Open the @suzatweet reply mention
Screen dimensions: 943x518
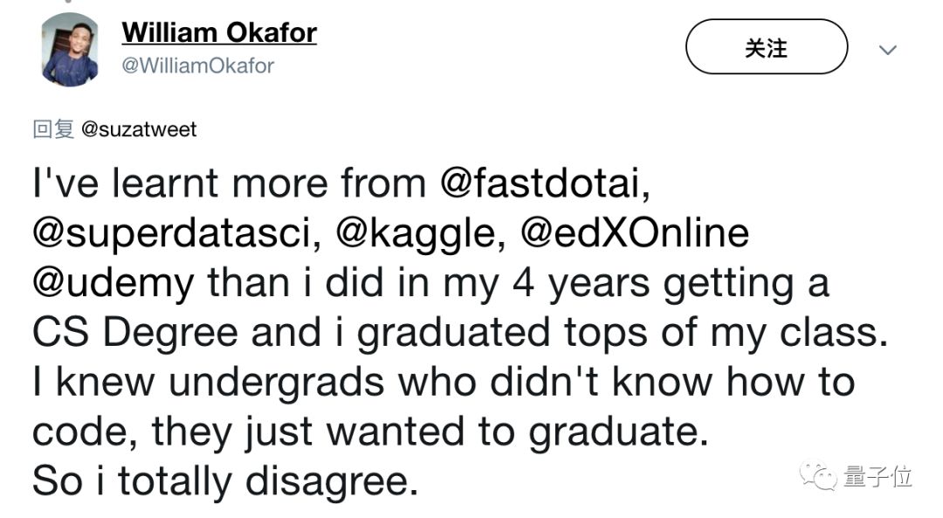coord(139,130)
